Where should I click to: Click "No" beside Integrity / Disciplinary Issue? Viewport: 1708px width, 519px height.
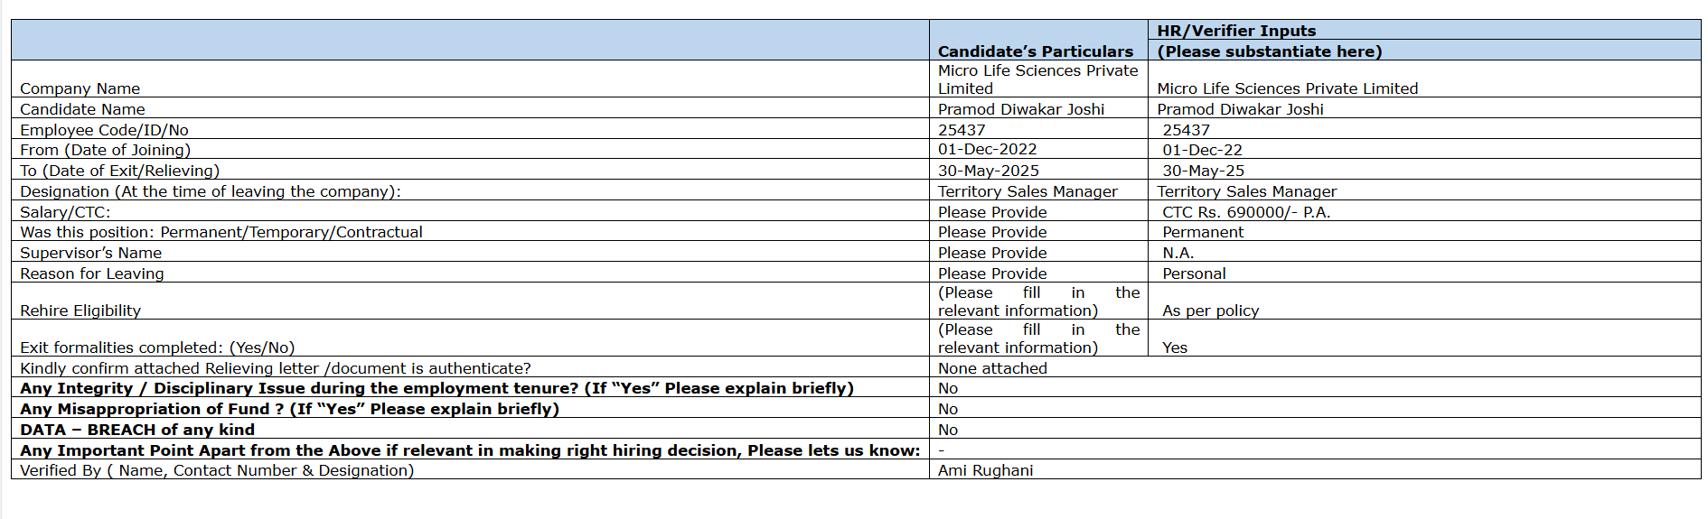coord(948,388)
